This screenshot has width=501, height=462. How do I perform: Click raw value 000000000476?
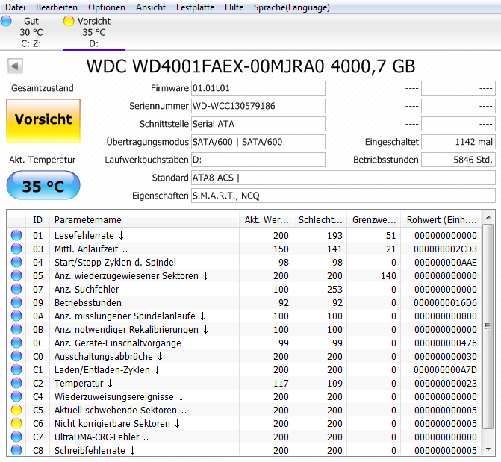click(446, 343)
